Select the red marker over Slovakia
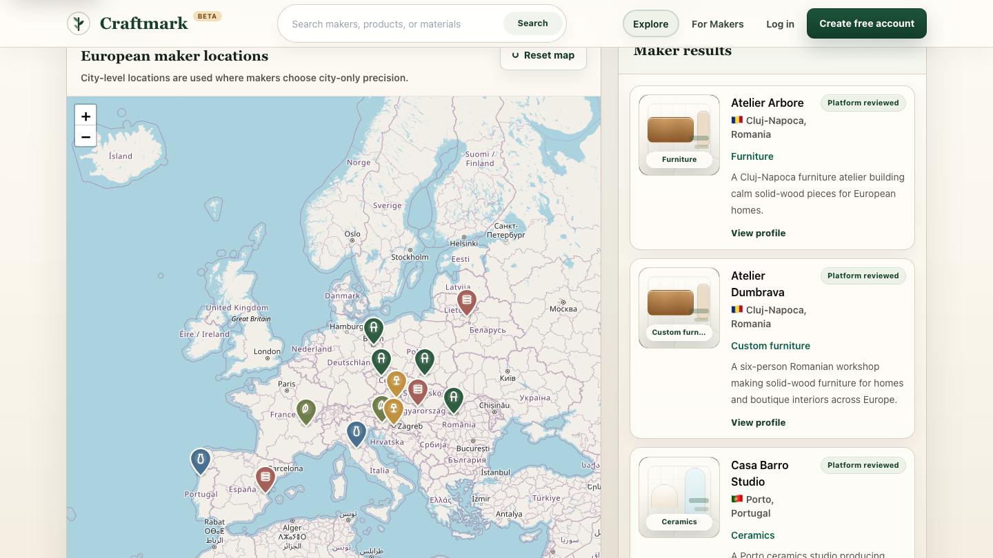This screenshot has height=558, width=993. [418, 391]
